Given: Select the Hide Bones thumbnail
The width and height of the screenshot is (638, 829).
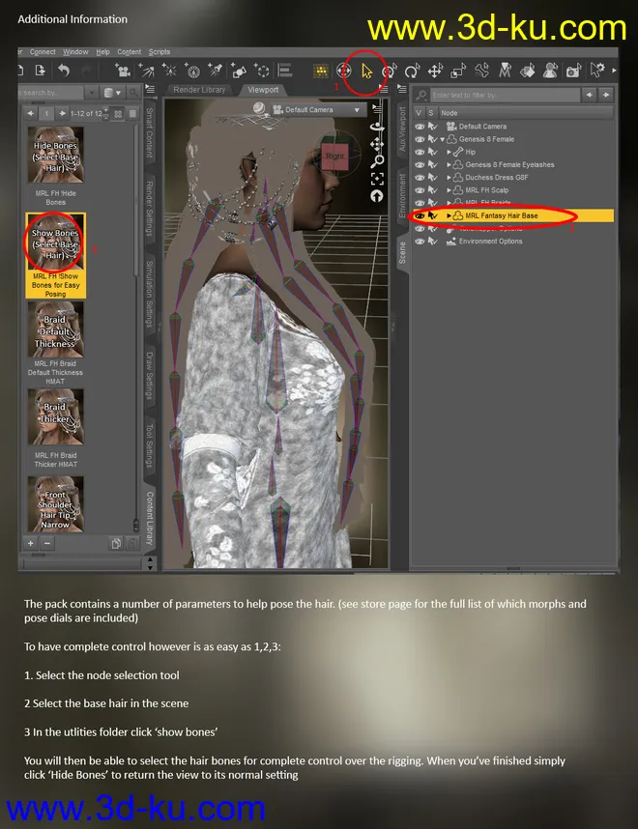Looking at the screenshot, I should pos(55,155).
